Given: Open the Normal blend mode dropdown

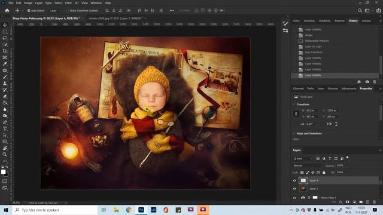Looking at the screenshot, I should (308, 165).
